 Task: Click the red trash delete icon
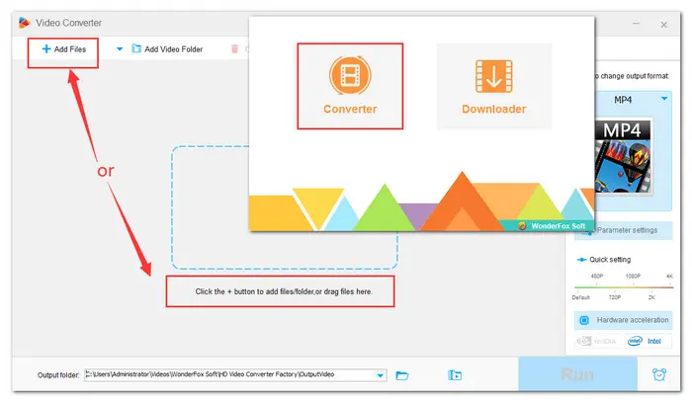[x=234, y=48]
